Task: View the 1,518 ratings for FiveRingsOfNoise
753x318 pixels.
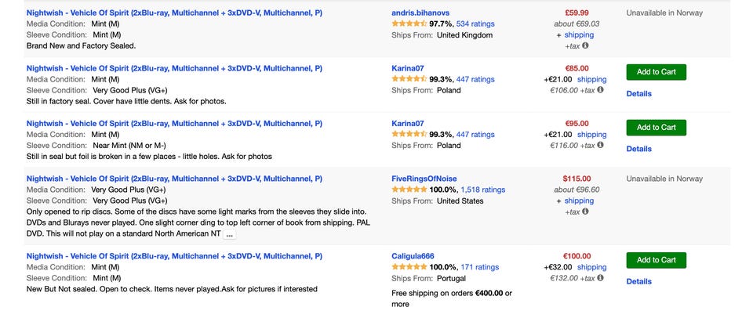Action: (482, 190)
